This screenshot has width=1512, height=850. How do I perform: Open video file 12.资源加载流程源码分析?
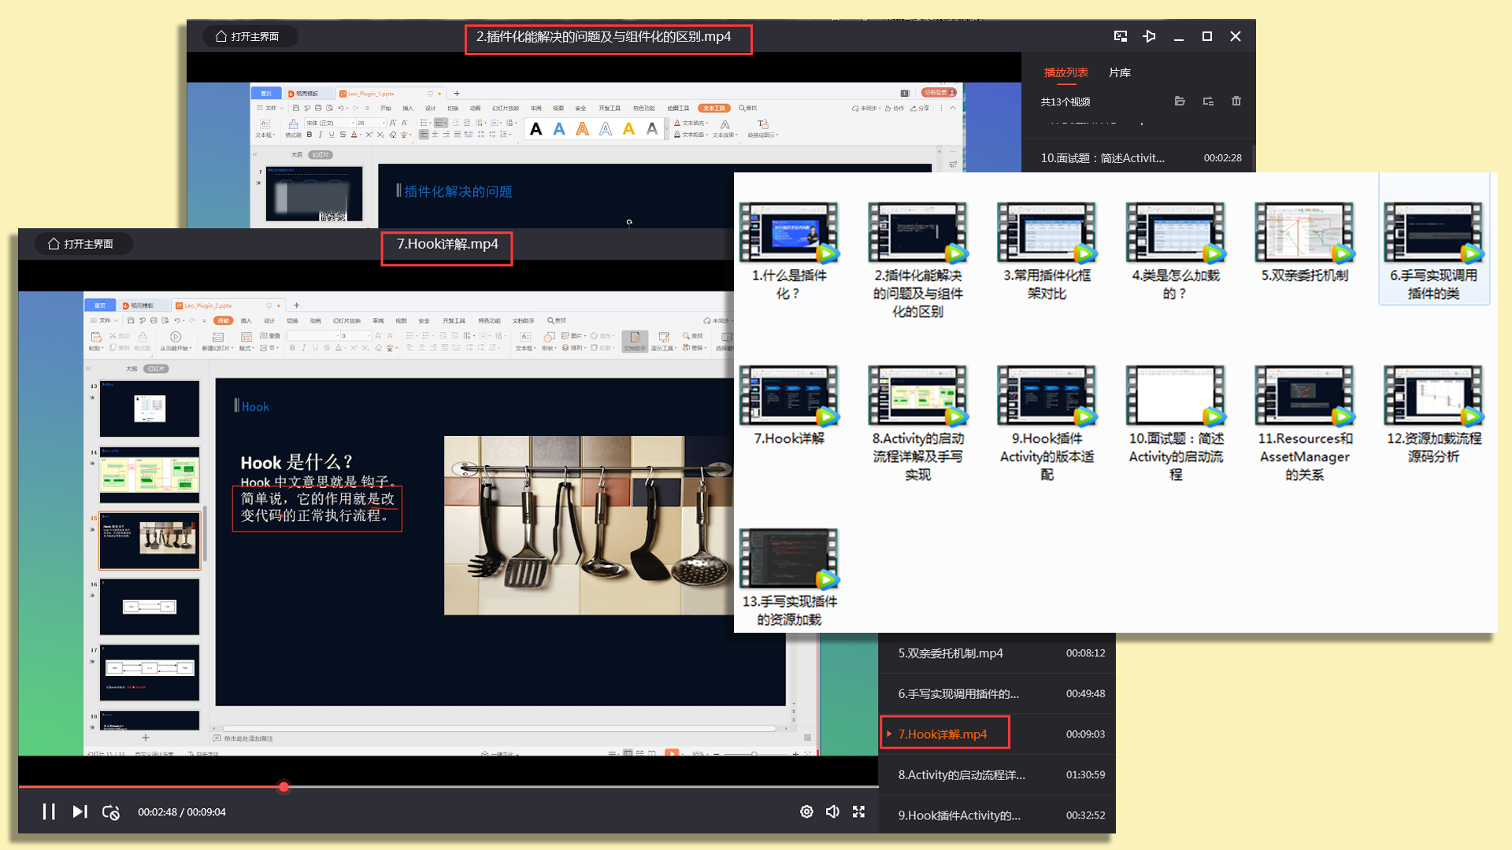point(1434,415)
